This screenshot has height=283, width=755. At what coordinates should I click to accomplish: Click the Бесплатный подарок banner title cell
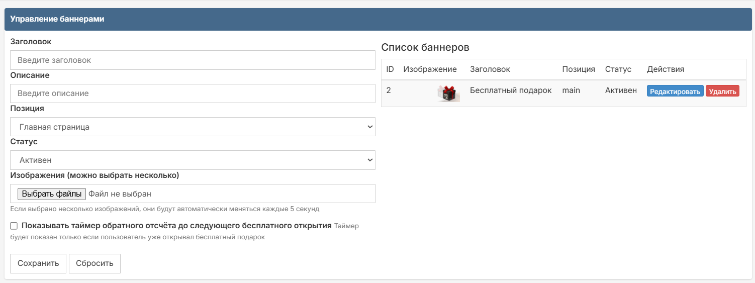[x=511, y=90]
